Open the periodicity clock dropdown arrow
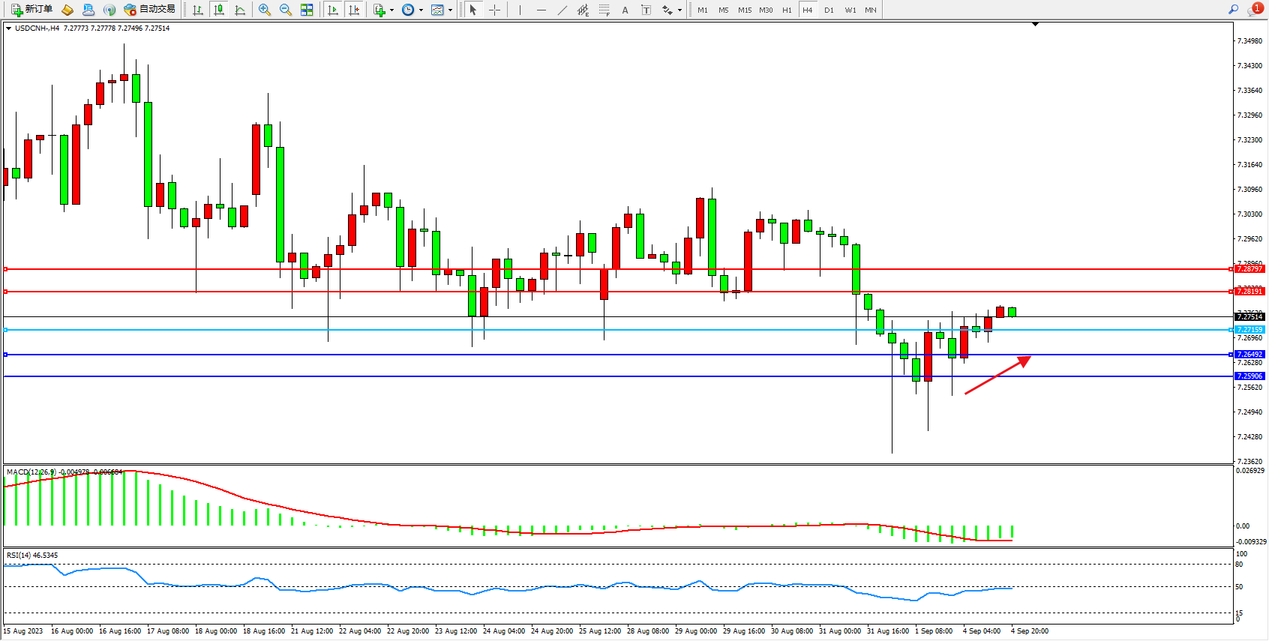 click(421, 10)
